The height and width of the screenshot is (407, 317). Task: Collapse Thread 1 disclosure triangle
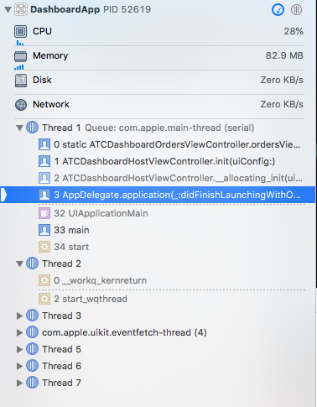pyautogui.click(x=19, y=128)
